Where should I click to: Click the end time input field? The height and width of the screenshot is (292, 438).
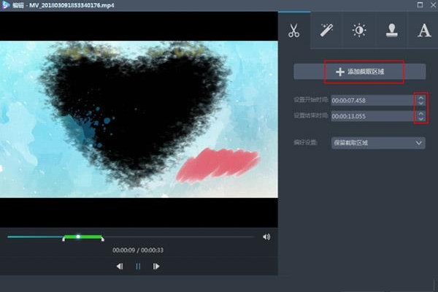pyautogui.click(x=372, y=116)
